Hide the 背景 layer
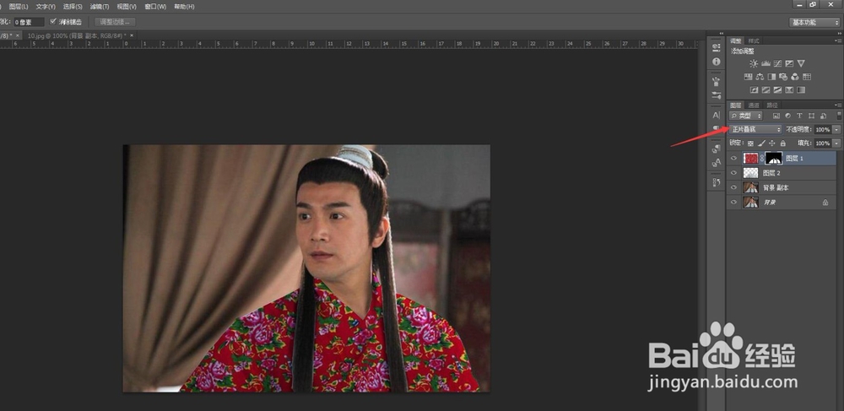 (733, 203)
